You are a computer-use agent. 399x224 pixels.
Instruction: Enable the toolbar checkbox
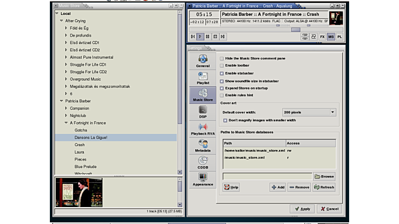click(222, 66)
